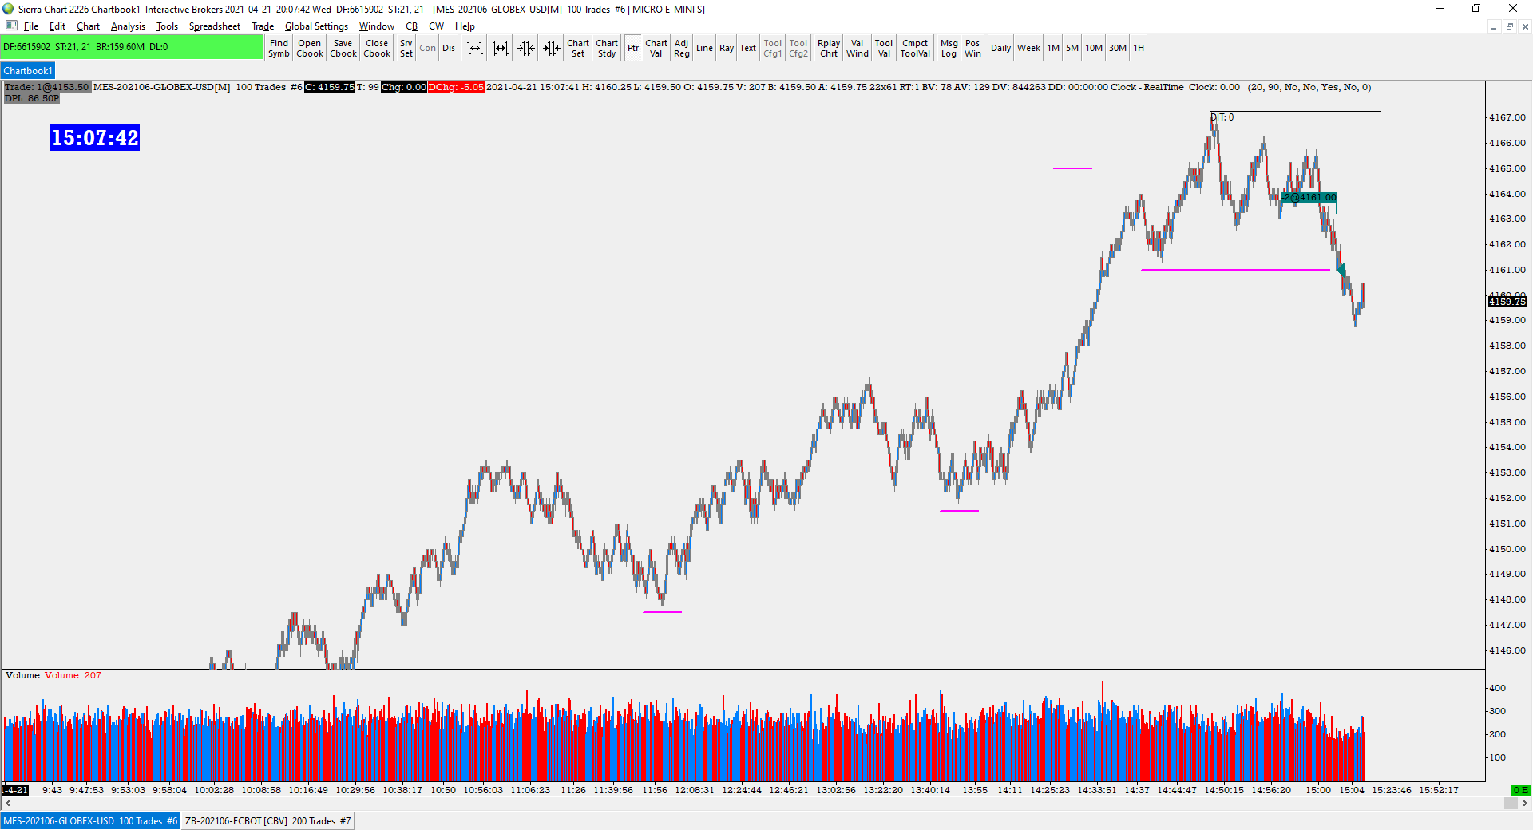Switch to MES-202106-GLOBEX-USD chart tab
The image size is (1533, 830).
pyautogui.click(x=90, y=821)
